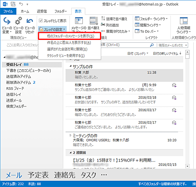Collapse the サンプルの件 conversation thread
Screen dimensions: 196x187
[x=71, y=67]
